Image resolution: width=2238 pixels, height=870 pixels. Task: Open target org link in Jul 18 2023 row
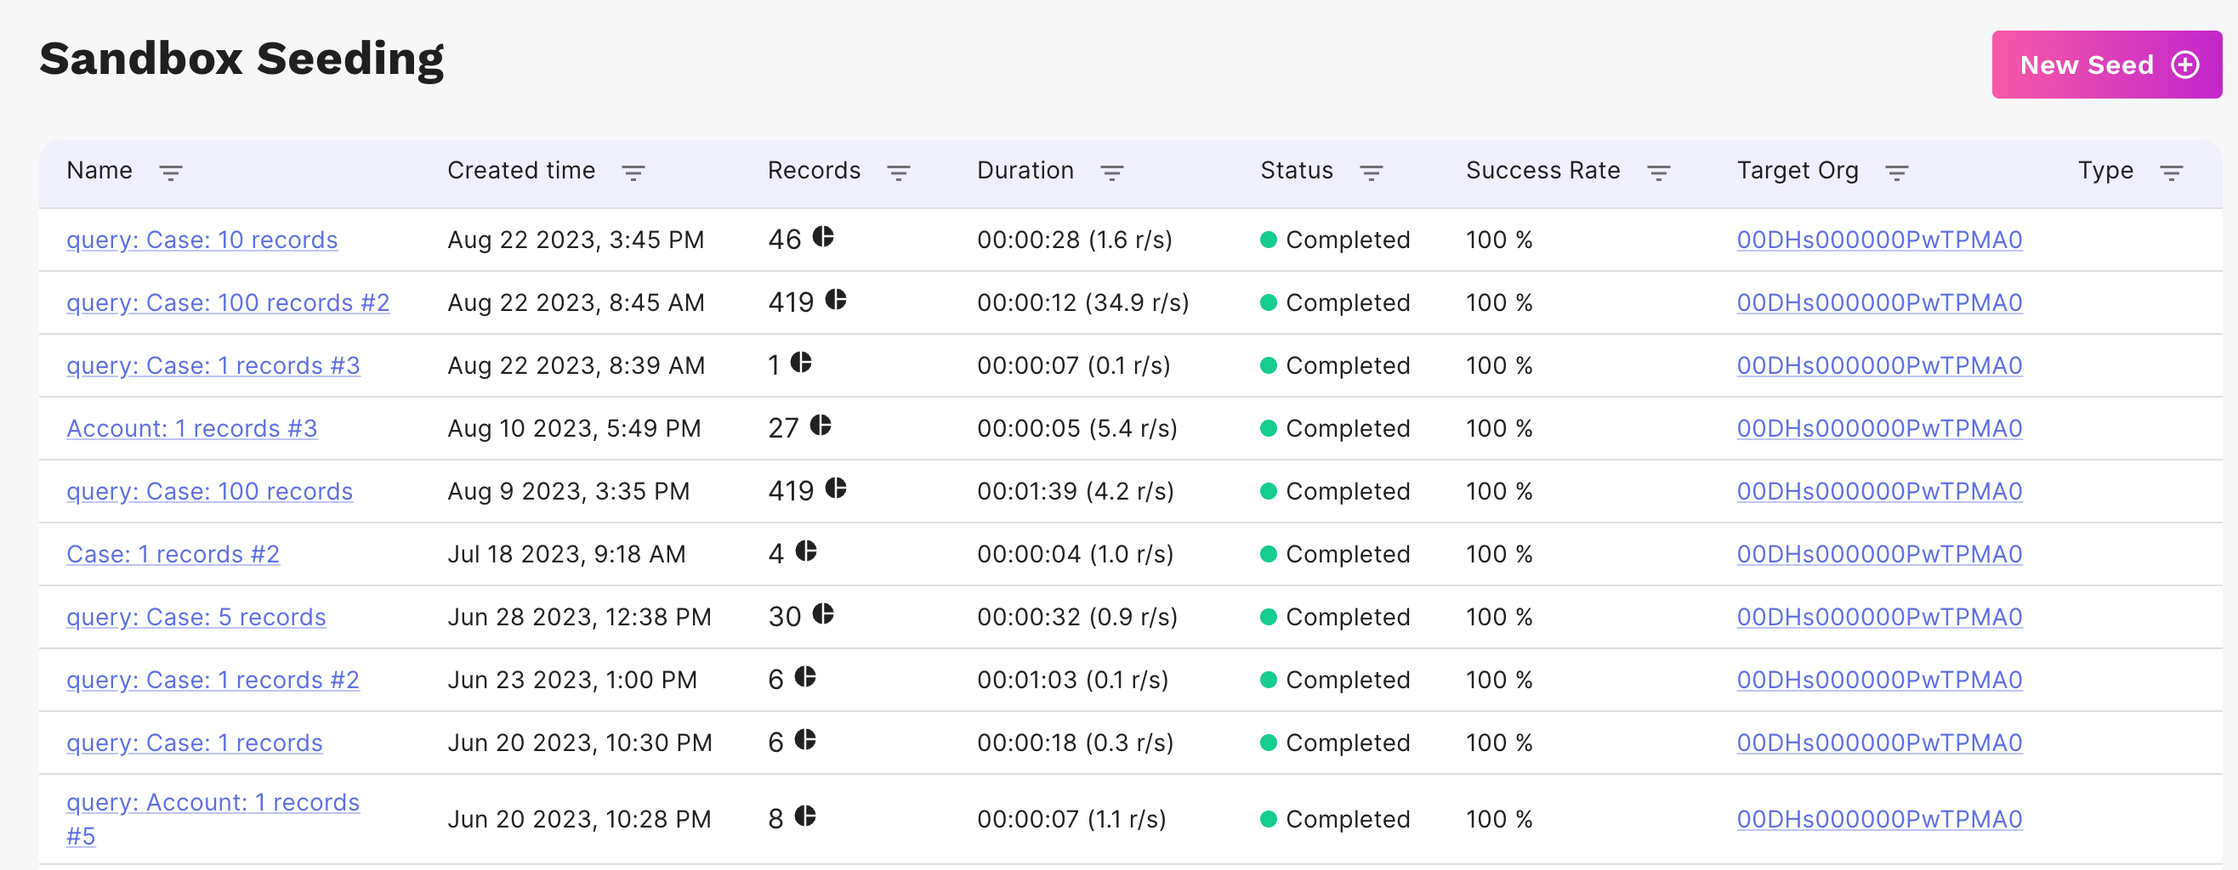pyautogui.click(x=1879, y=554)
